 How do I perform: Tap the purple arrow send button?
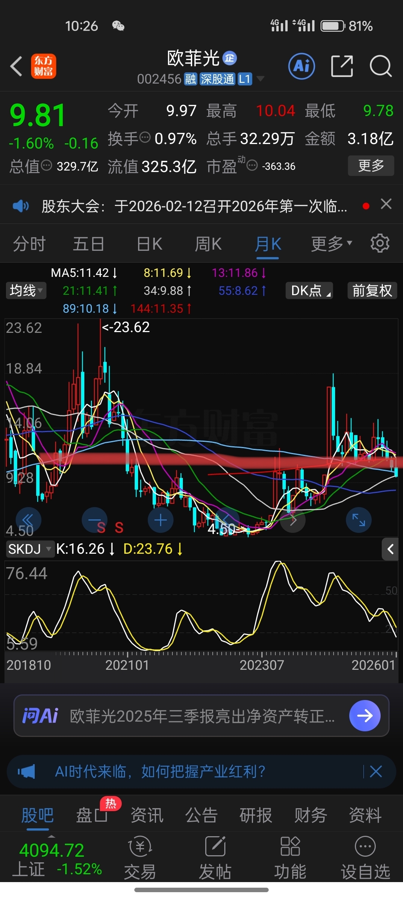coord(365,715)
